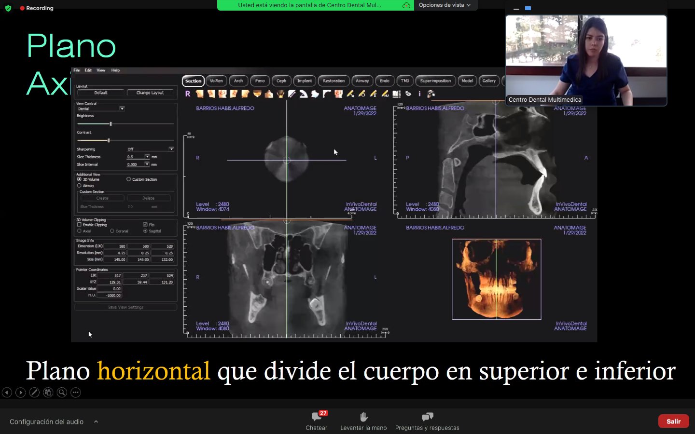This screenshot has width=695, height=434.
Task: Select the Custom Section radio button
Action: pos(128,179)
